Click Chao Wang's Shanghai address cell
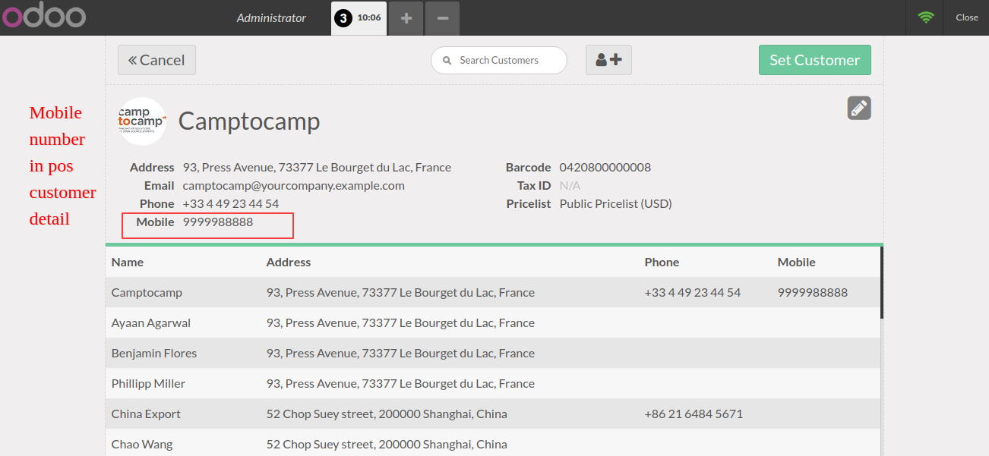Image resolution: width=989 pixels, height=456 pixels. [x=387, y=445]
